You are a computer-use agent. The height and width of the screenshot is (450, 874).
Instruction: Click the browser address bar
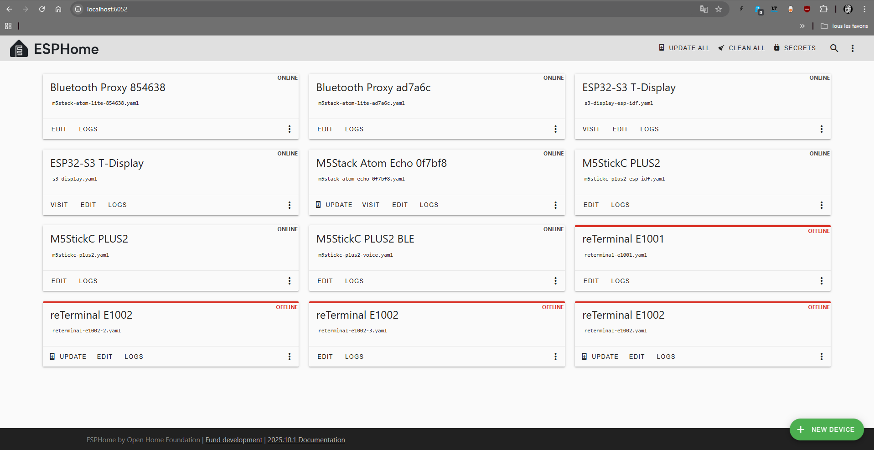pyautogui.click(x=365, y=9)
